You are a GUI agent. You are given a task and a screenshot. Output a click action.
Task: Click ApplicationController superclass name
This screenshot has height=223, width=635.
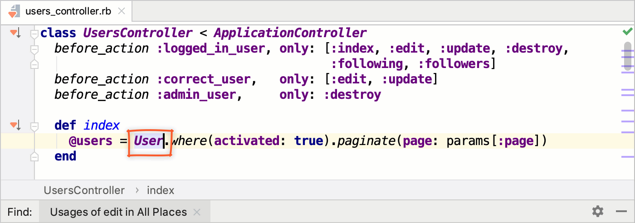[x=290, y=33]
